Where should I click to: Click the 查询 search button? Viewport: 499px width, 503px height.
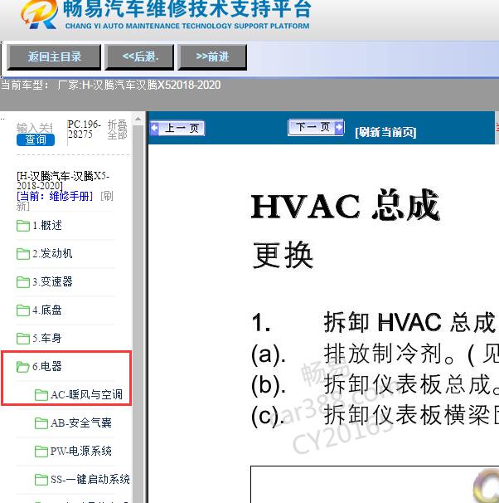[36, 140]
